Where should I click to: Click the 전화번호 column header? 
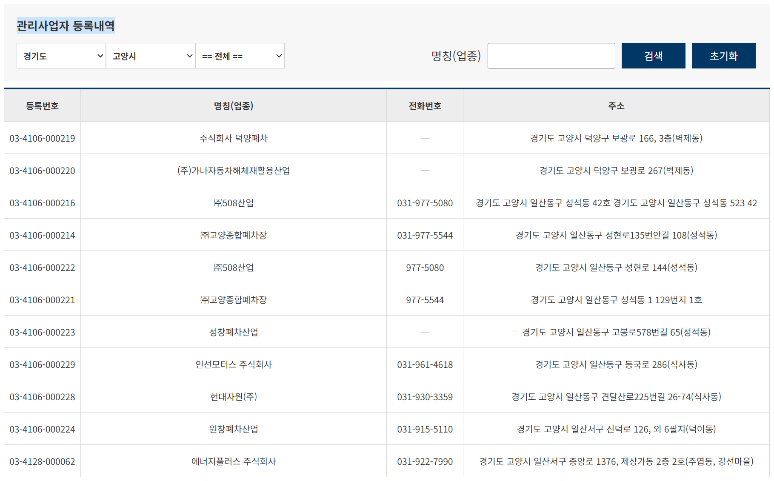tap(424, 105)
